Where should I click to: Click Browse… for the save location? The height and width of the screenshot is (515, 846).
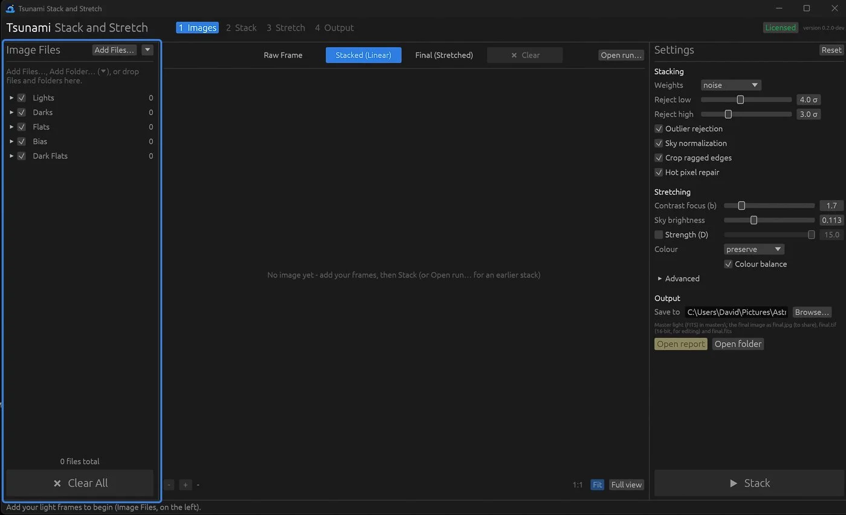pos(812,313)
